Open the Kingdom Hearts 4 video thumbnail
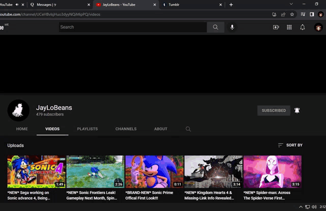 pyautogui.click(x=213, y=171)
